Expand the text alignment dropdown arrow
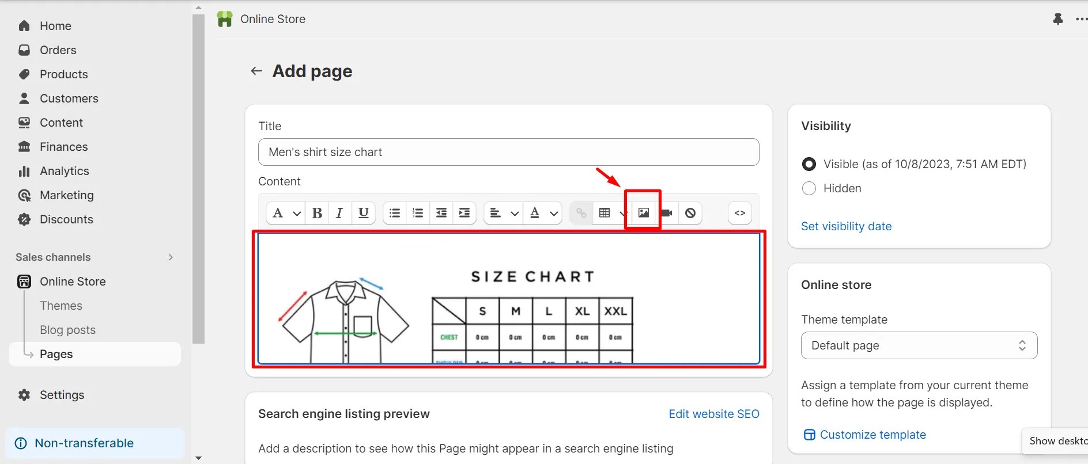The height and width of the screenshot is (464, 1088). pos(515,214)
